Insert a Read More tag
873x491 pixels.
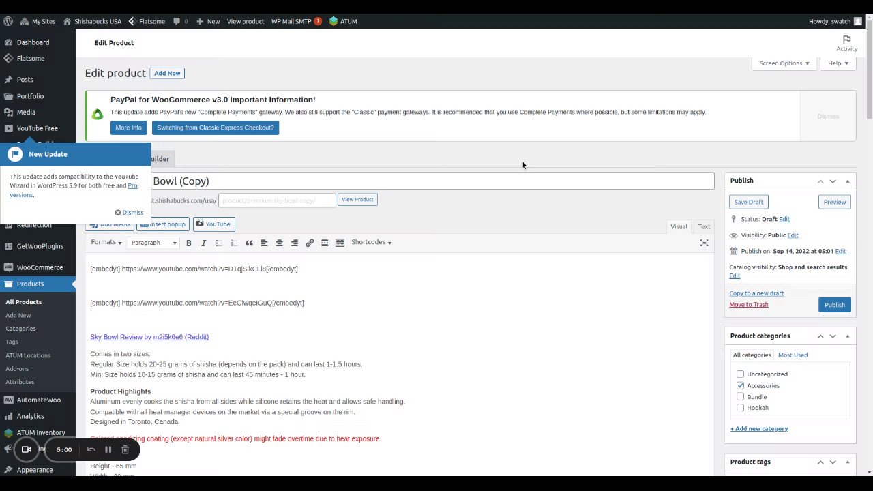(x=325, y=243)
